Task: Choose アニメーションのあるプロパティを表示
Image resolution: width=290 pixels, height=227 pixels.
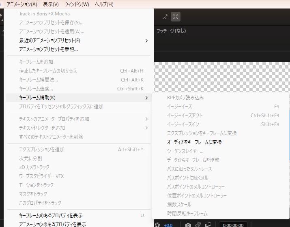Action: click(79, 224)
